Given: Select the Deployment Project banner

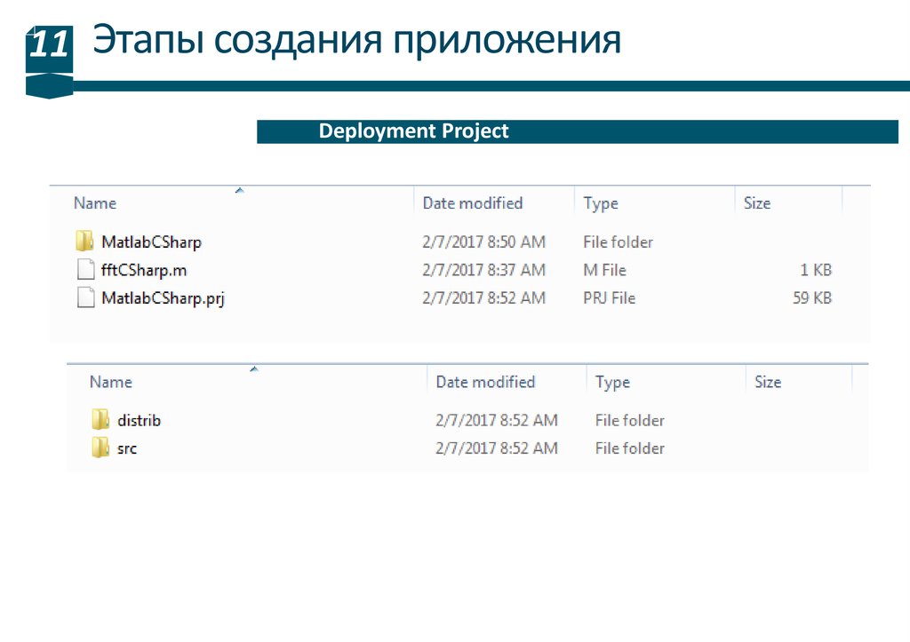Looking at the screenshot, I should (578, 131).
